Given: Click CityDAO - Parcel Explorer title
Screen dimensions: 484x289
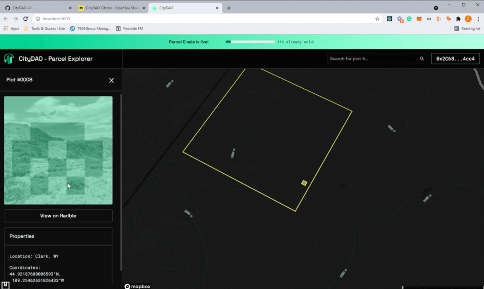Looking at the screenshot, I should (55, 59).
